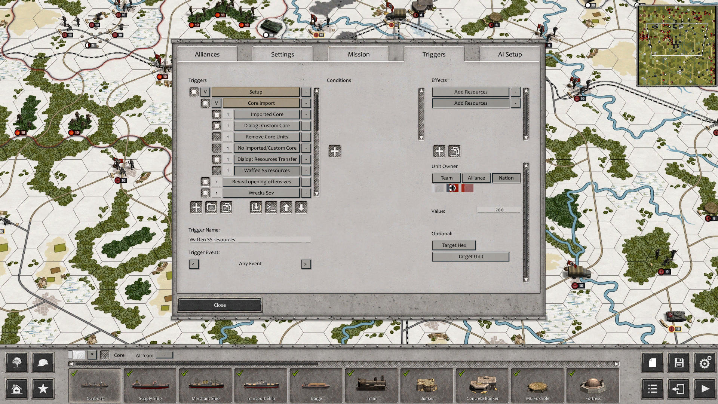Click effects list scroll down arrow
The height and width of the screenshot is (404, 718).
tap(526, 138)
